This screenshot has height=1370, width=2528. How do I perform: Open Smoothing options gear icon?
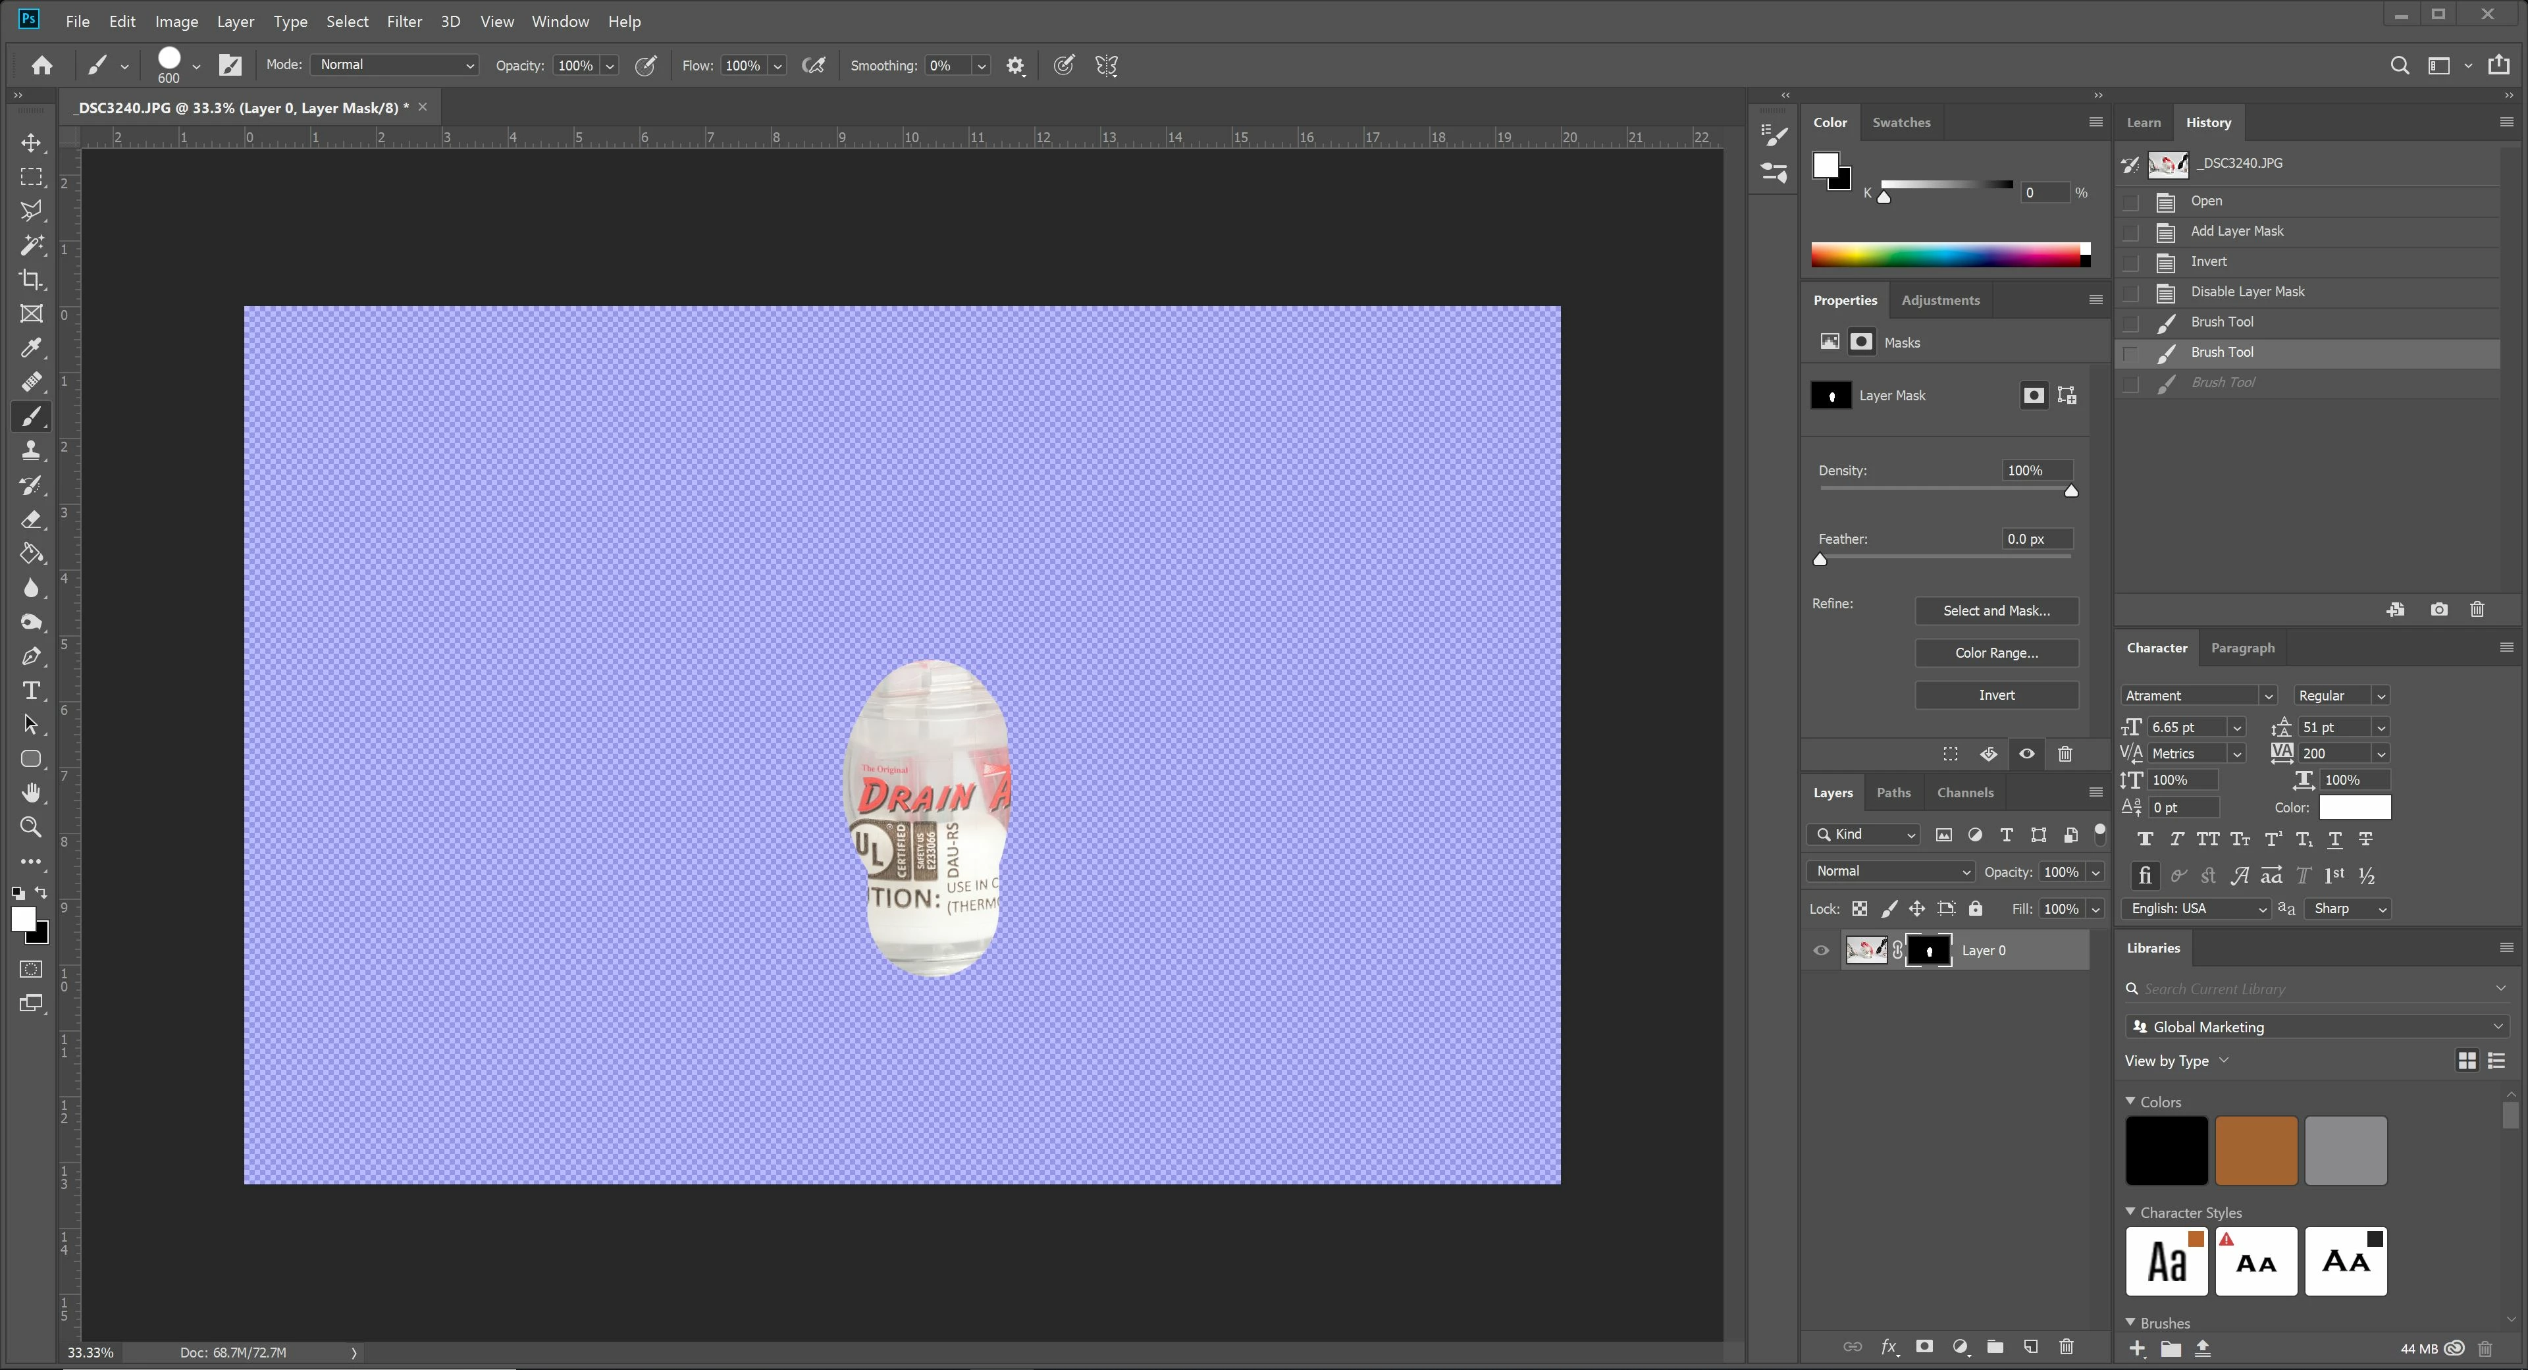click(1016, 66)
